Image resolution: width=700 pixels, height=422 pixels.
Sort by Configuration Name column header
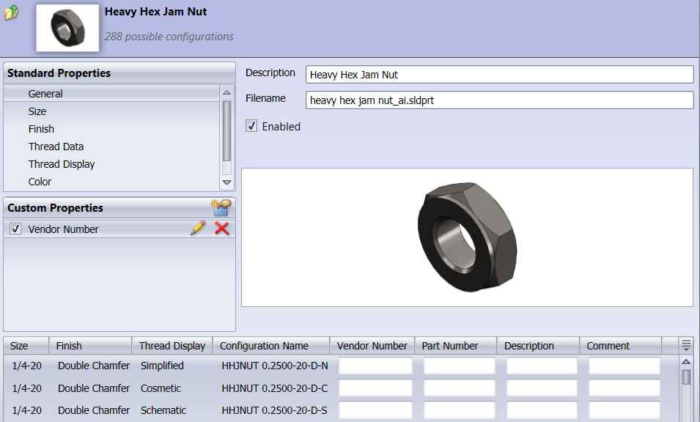[264, 346]
